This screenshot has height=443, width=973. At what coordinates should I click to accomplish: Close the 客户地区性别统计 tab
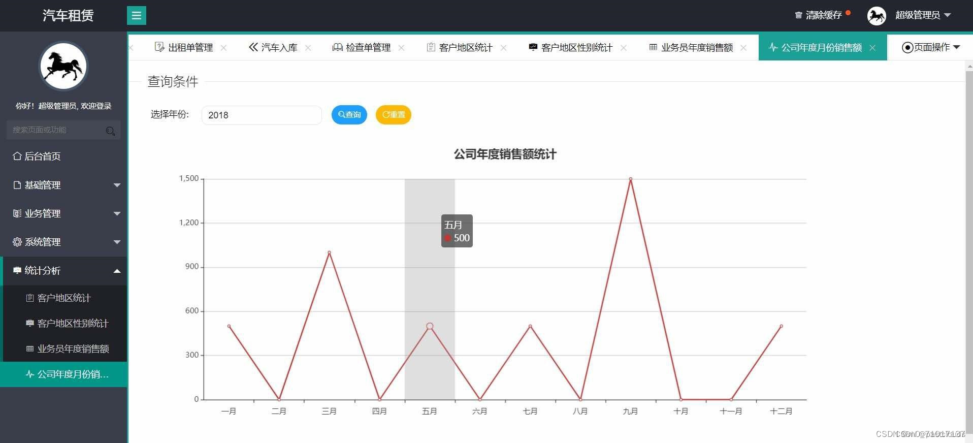[x=624, y=48]
